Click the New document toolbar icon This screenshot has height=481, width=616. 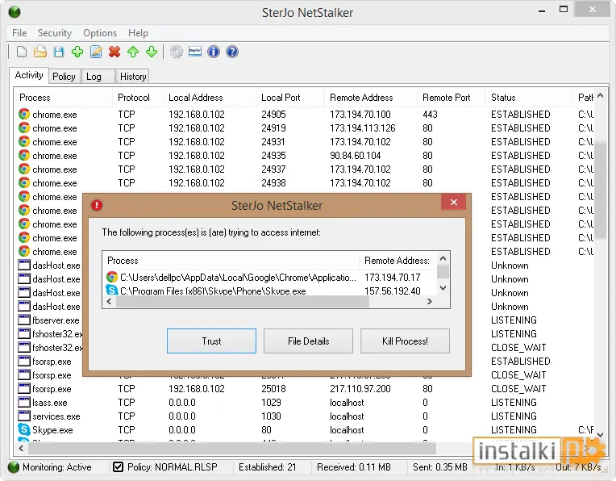pos(22,52)
